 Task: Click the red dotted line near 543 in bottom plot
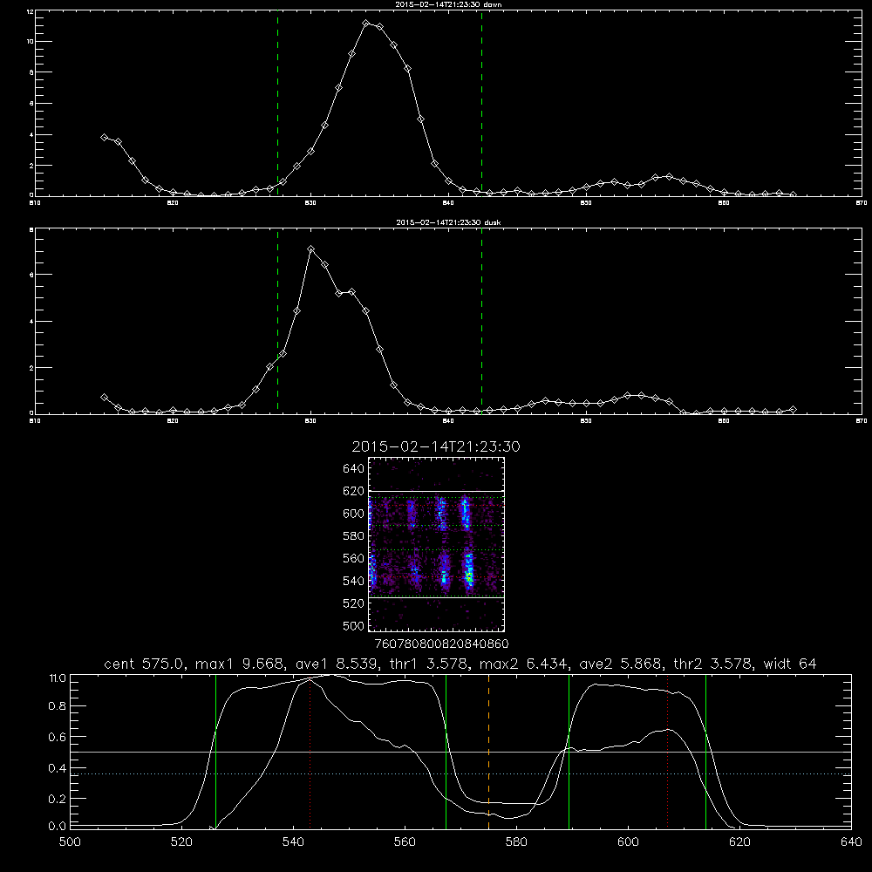pyautogui.click(x=310, y=752)
